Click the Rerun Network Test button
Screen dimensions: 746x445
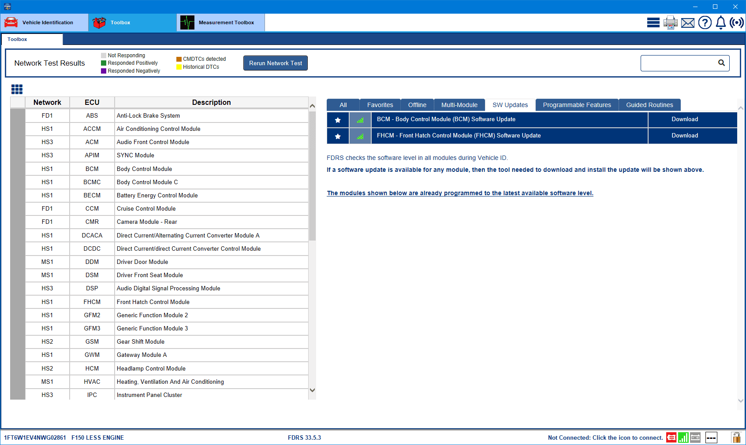(x=275, y=63)
